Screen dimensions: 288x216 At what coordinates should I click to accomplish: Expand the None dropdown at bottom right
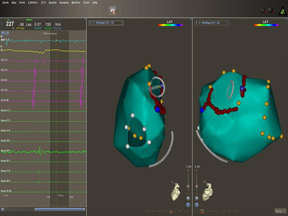[x=280, y=211]
